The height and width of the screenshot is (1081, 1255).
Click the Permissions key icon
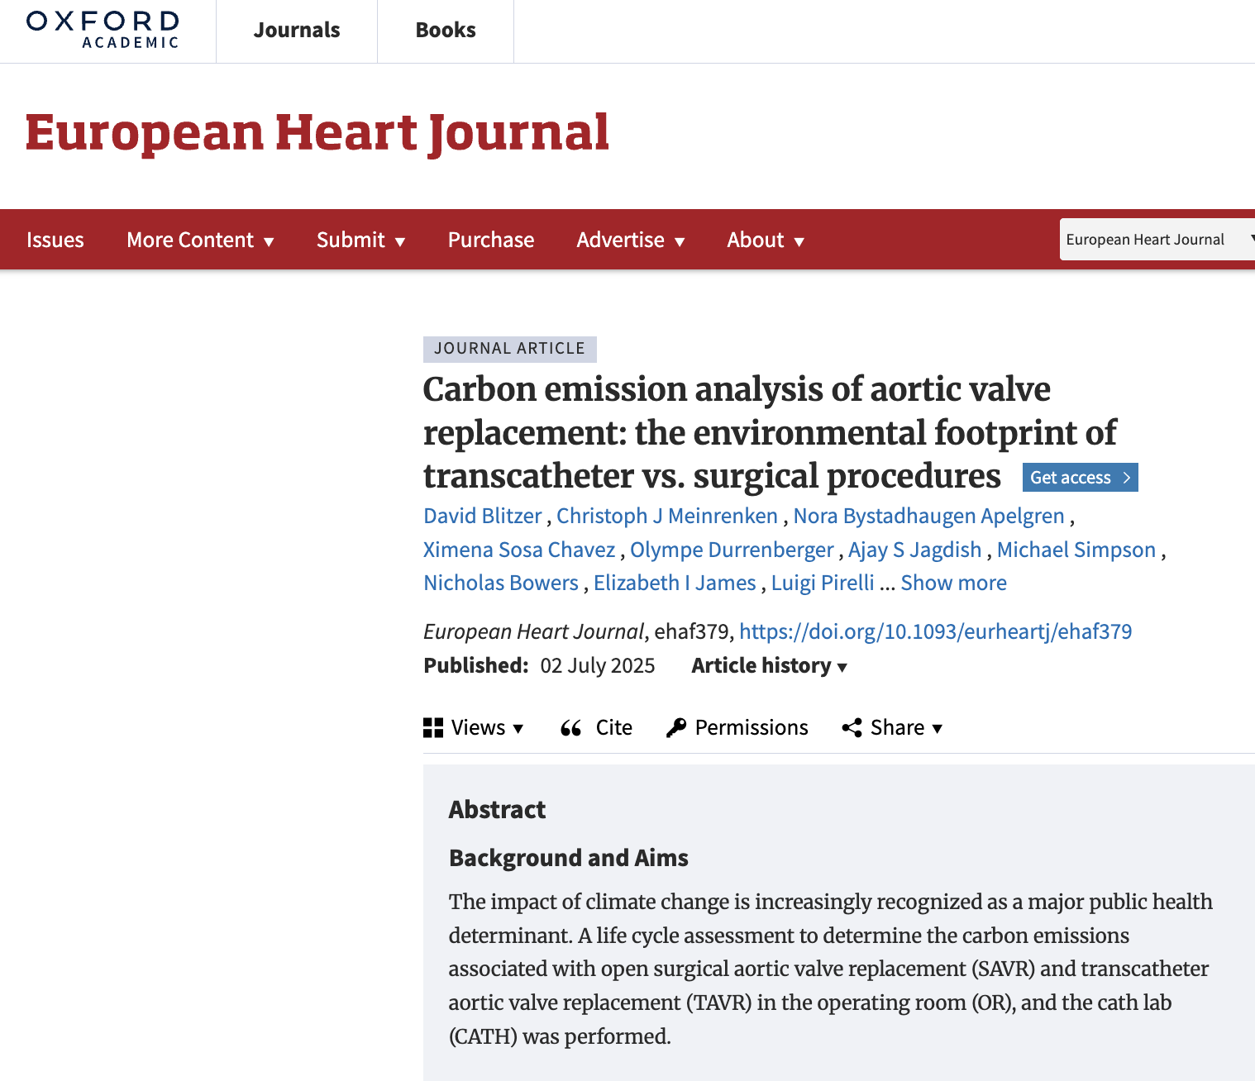pyautogui.click(x=676, y=728)
